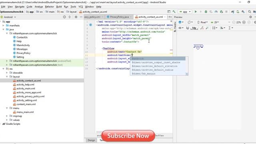Open the Analyze menu
The height and width of the screenshot is (144, 256).
[x=39, y=7]
